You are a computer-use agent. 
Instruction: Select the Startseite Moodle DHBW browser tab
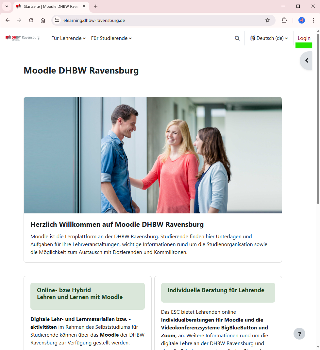[x=51, y=7]
